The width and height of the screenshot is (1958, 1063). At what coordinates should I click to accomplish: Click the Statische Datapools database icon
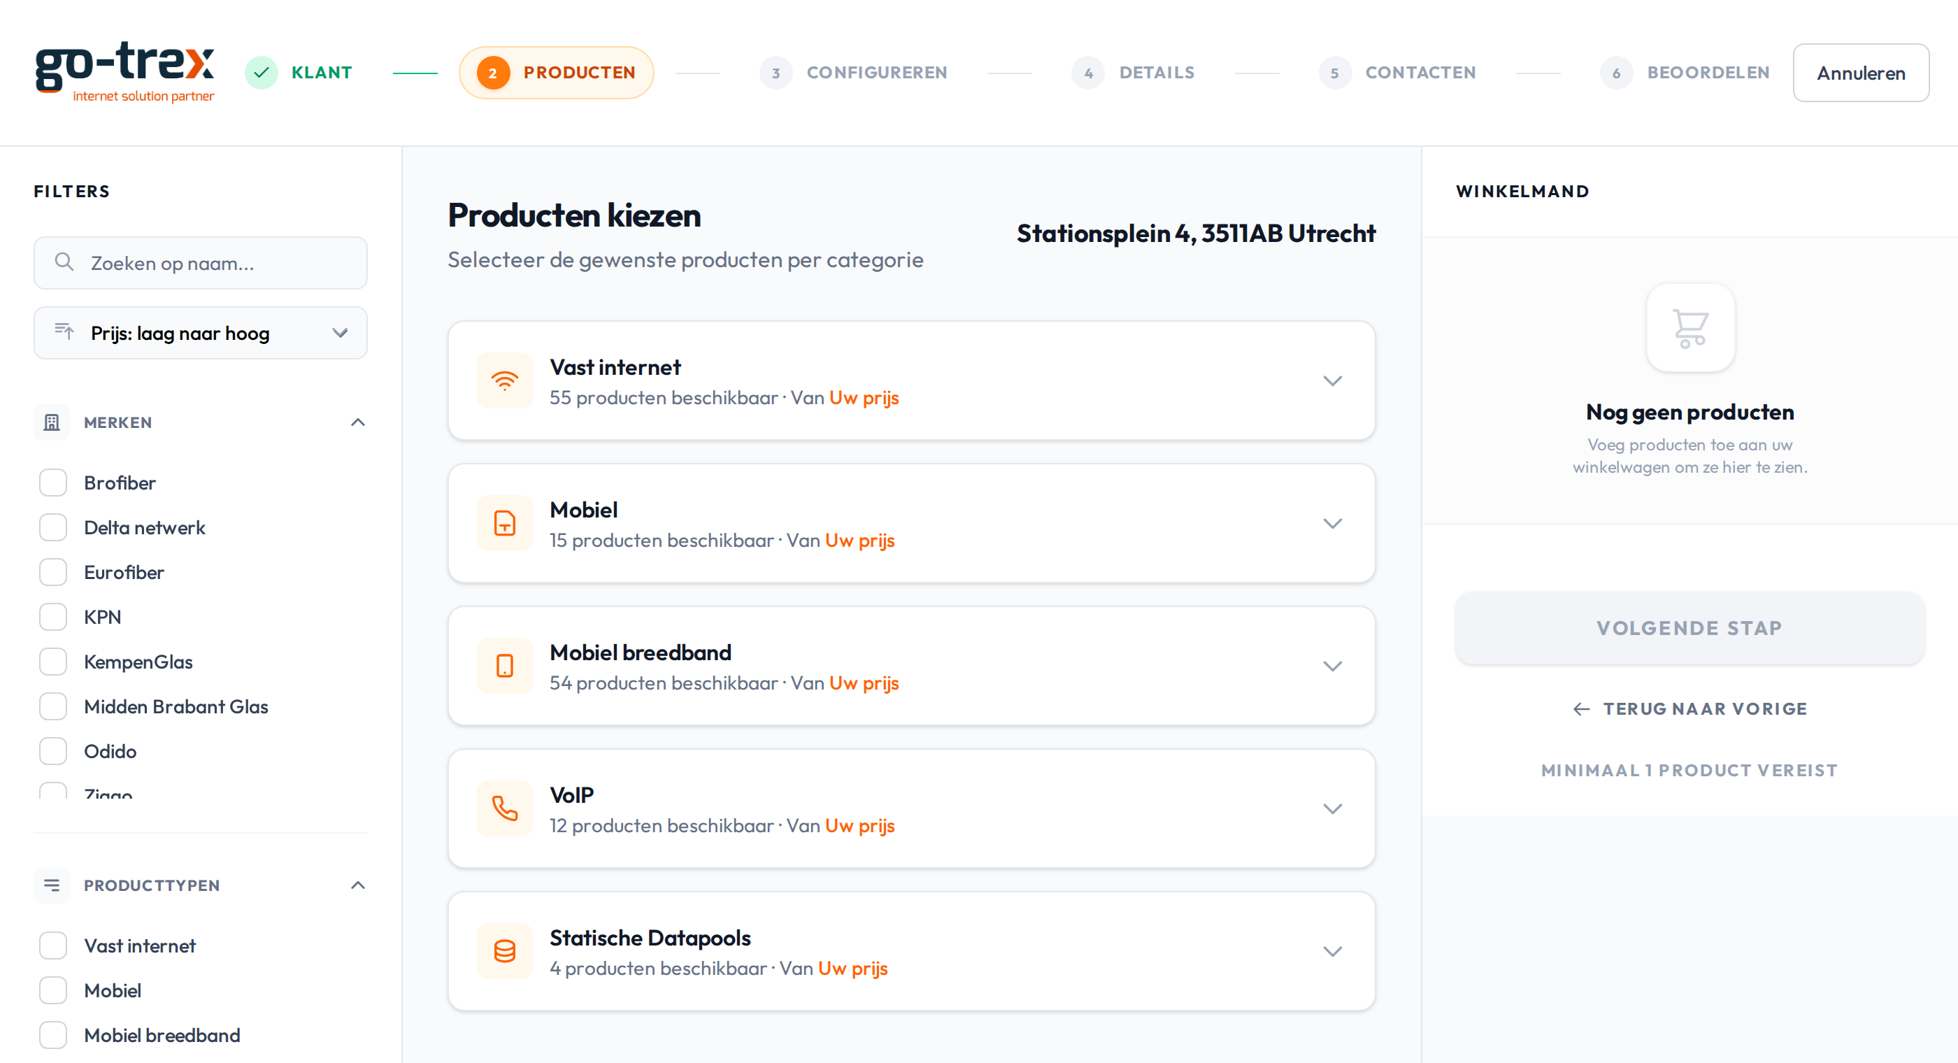(x=505, y=951)
